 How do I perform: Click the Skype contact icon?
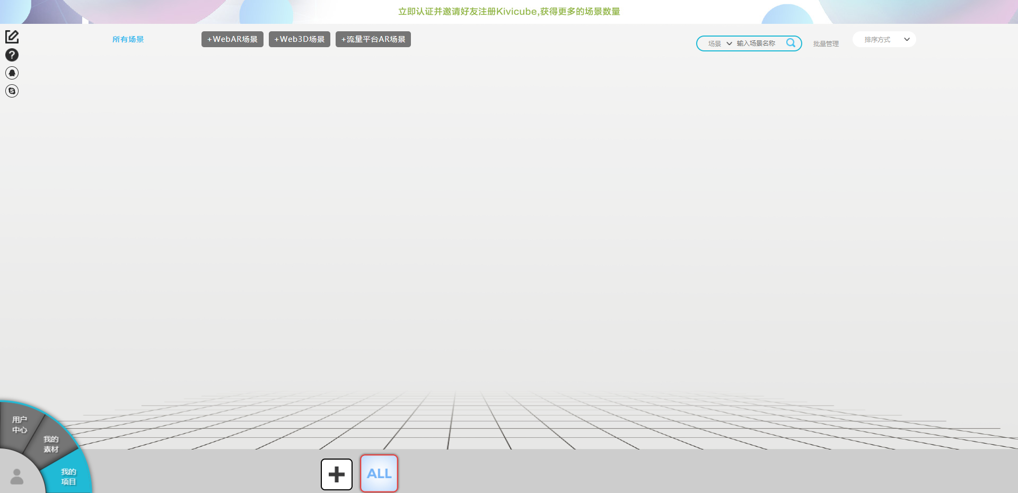coord(12,91)
